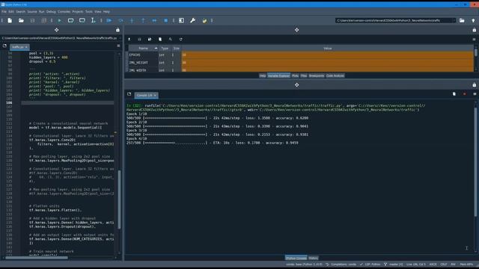479x269 pixels.
Task: Click the editor horizontal scrollbar
Action: point(37,258)
